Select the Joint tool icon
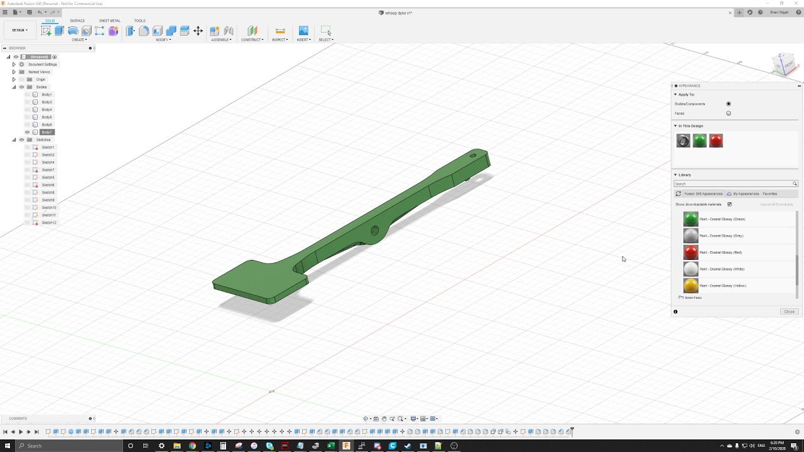The height and width of the screenshot is (452, 804). coord(229,31)
